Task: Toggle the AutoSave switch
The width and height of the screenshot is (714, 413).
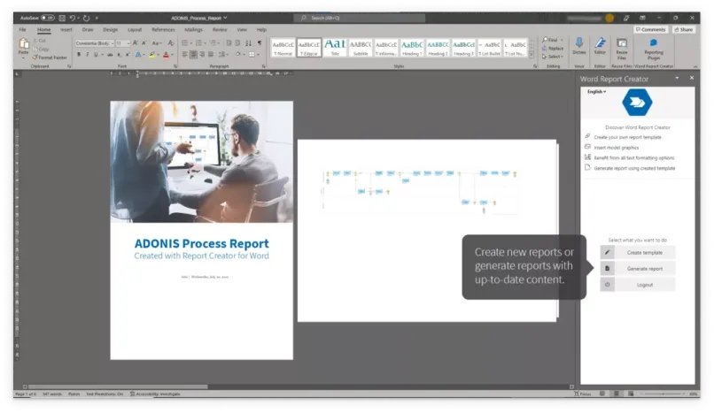Action: [47, 19]
